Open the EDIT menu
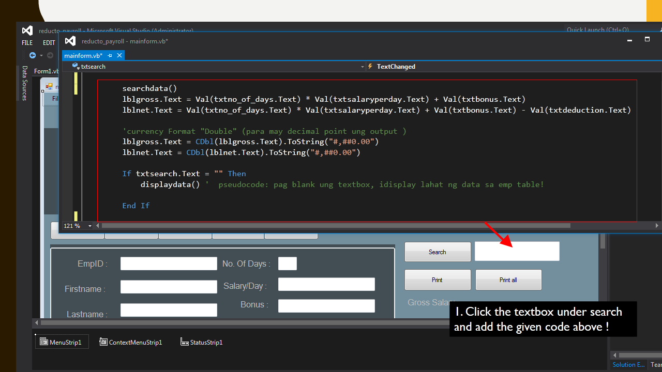662x372 pixels. click(49, 43)
